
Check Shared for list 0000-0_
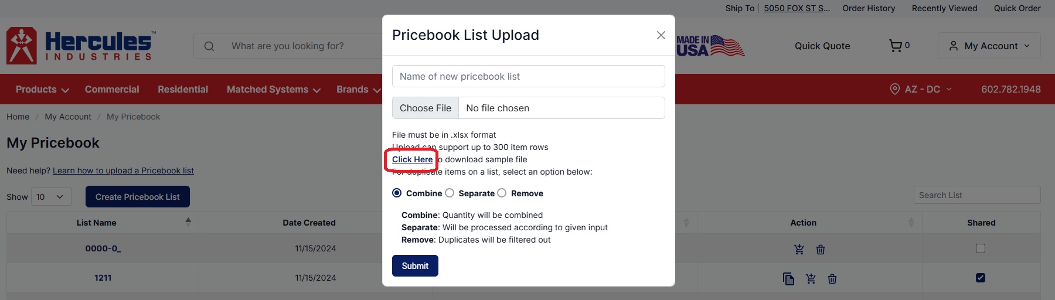pyautogui.click(x=981, y=248)
